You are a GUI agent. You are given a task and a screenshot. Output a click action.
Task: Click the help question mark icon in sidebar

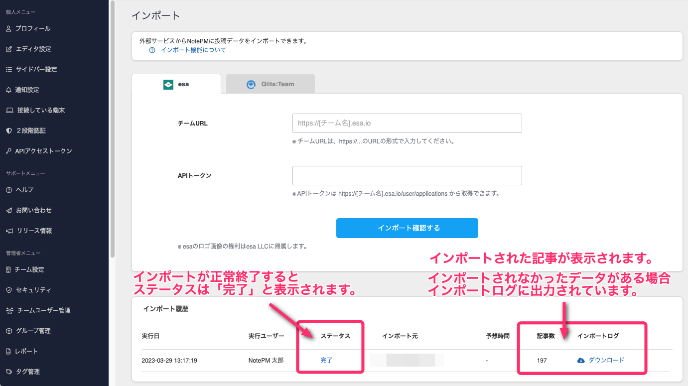point(8,190)
